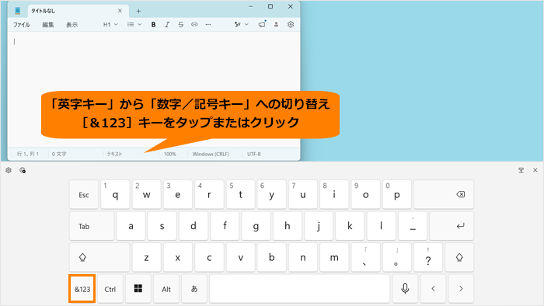
Task: Tap the Ctrl key
Action: (x=110, y=289)
